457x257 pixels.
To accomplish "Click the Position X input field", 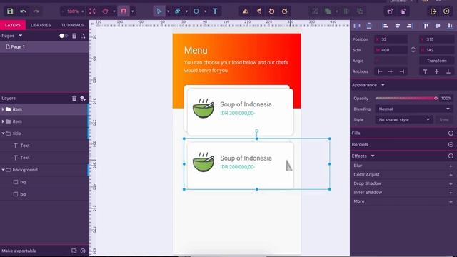I will [391, 39].
